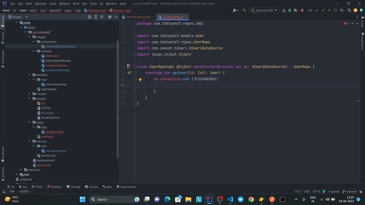Select UserHandlerModule file in tree
365x205 pixels.
click(x=58, y=61)
